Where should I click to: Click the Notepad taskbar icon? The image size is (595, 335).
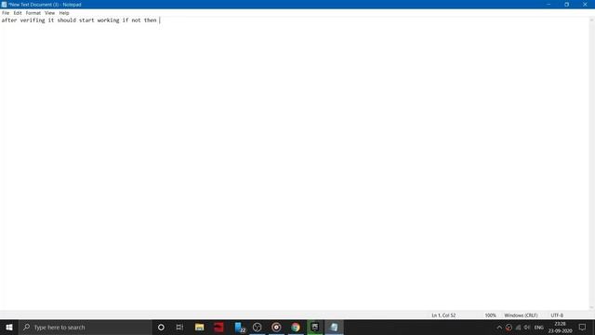[334, 327]
